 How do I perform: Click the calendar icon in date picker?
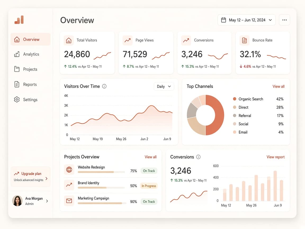tap(223, 20)
